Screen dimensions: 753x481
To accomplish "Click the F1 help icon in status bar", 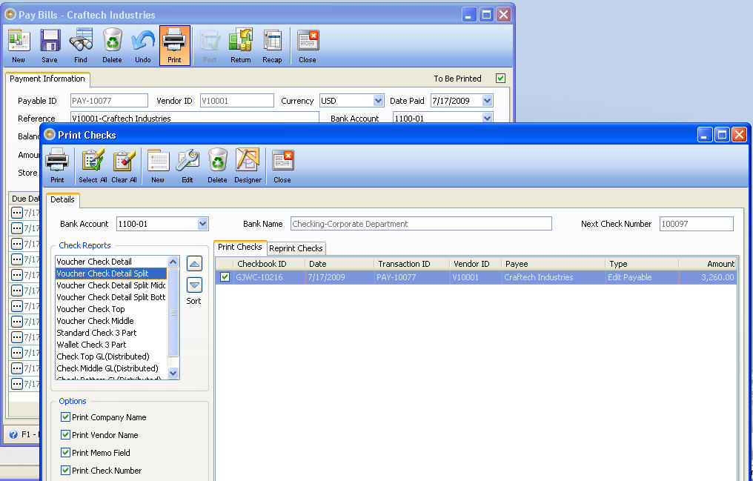I will [13, 434].
